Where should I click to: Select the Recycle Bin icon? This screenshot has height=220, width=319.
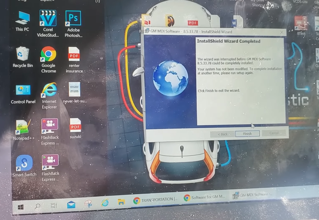23,57
